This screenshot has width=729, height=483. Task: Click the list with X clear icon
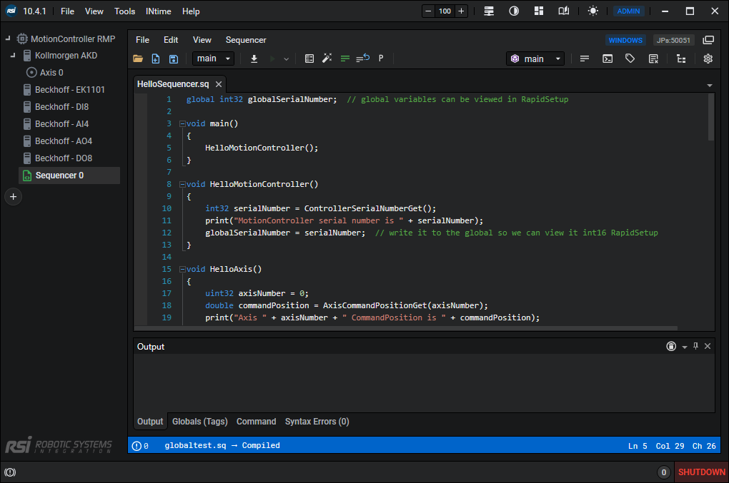tap(653, 59)
